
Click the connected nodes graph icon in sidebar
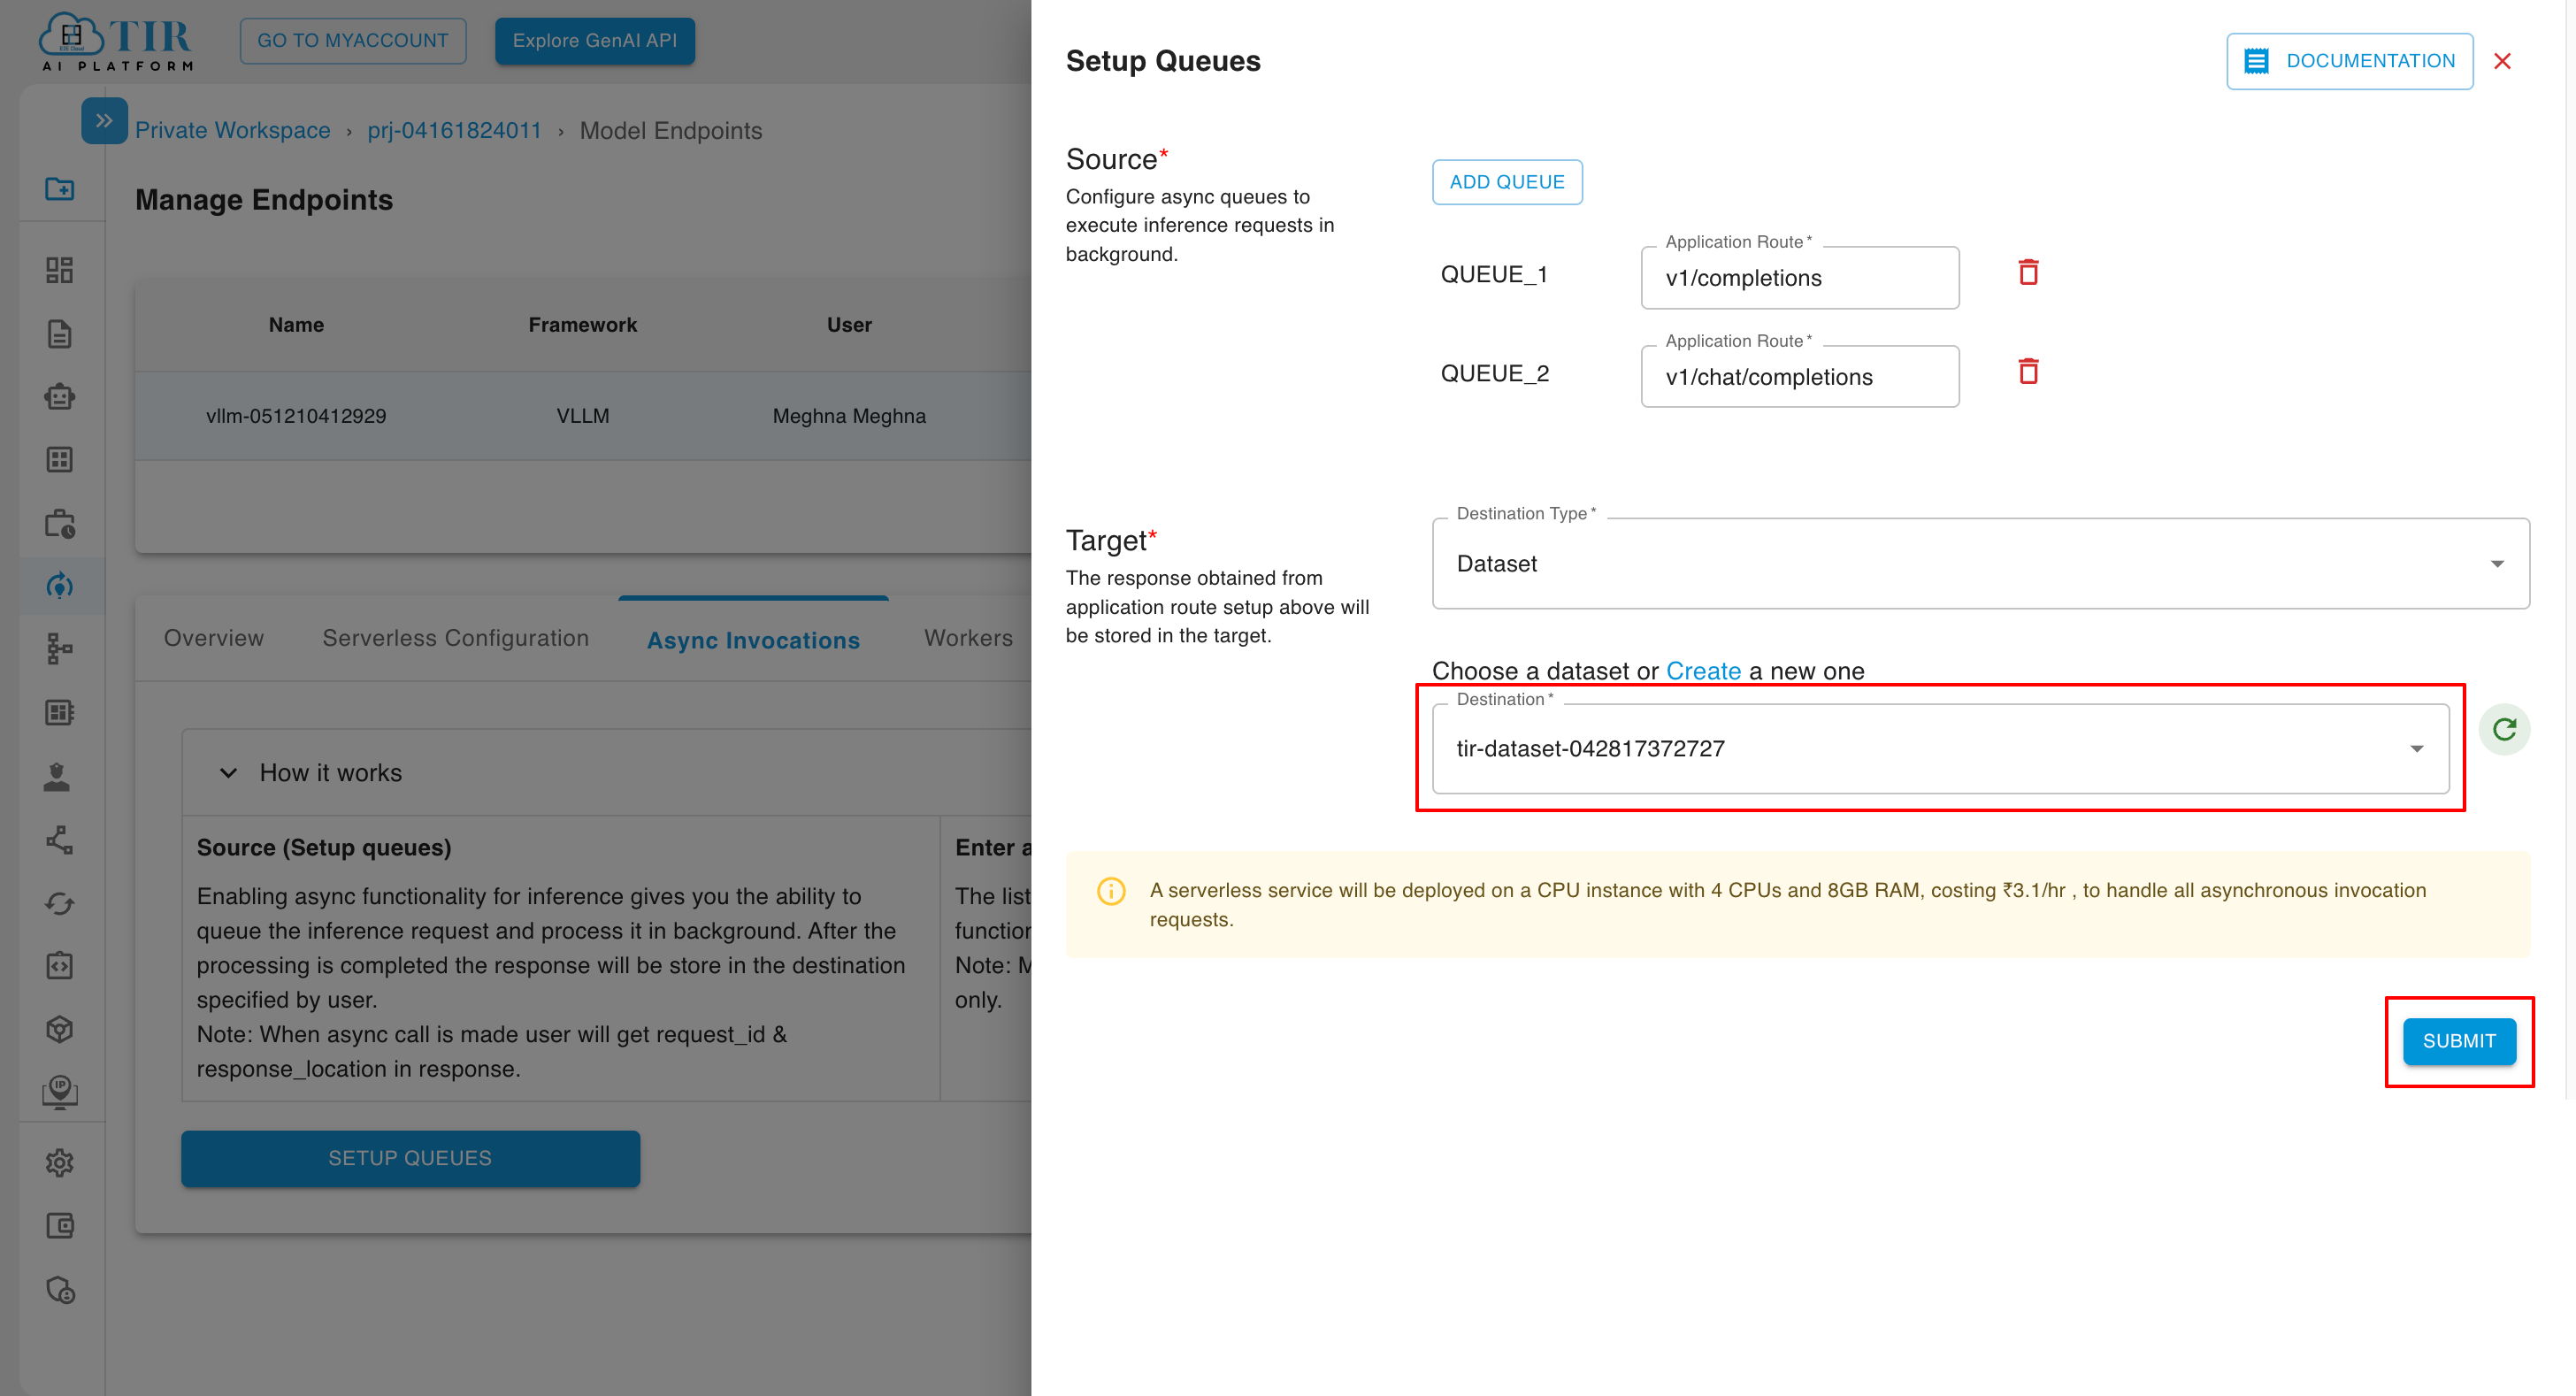click(x=60, y=840)
